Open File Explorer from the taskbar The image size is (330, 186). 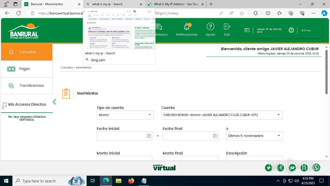click(118, 181)
